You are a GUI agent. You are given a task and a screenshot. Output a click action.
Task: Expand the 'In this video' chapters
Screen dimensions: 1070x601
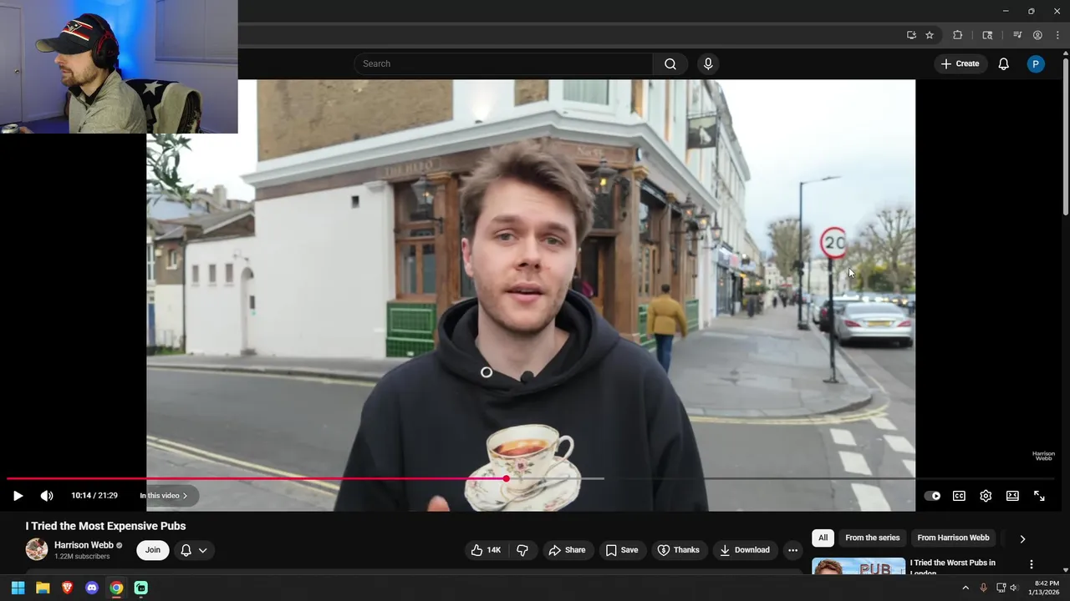click(x=164, y=496)
